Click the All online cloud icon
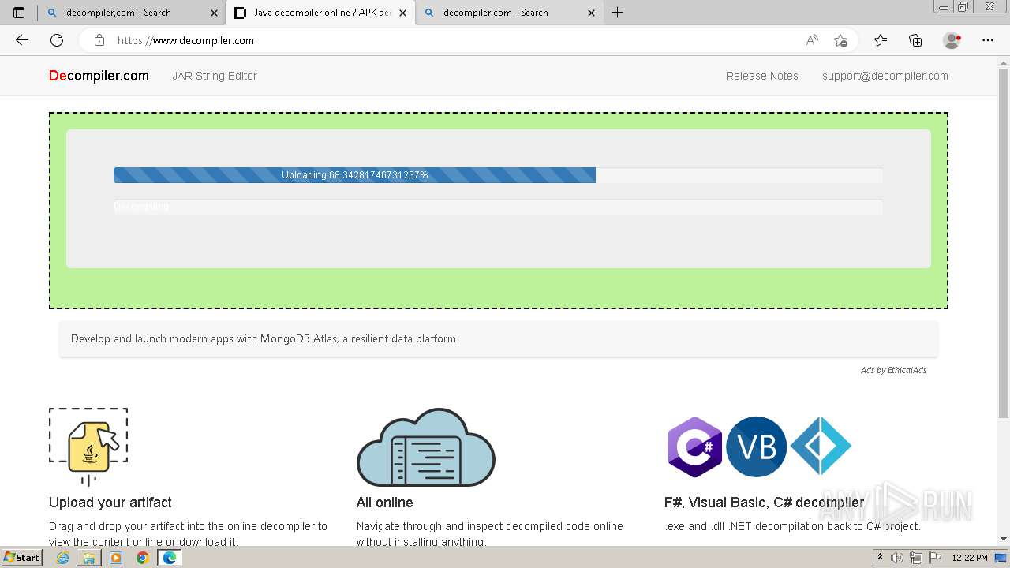 coord(426,447)
